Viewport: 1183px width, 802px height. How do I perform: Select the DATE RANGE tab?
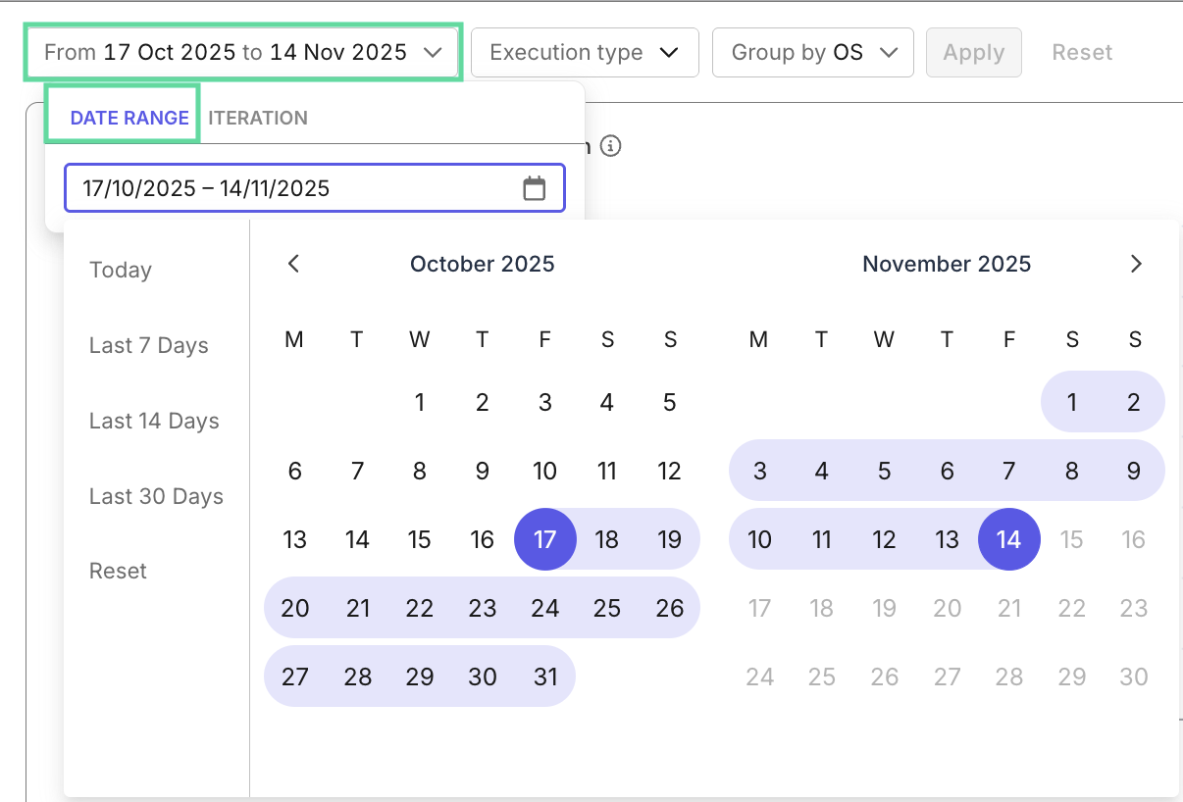point(129,118)
